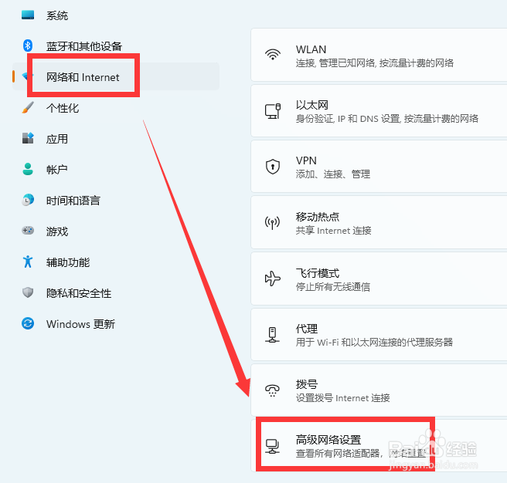
Task: Open the 以太网 settings card
Action: click(379, 111)
